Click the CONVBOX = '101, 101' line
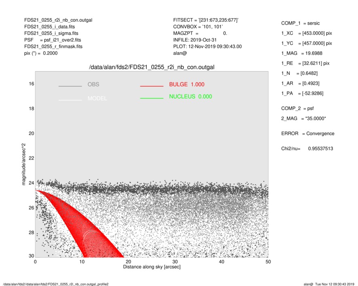 (x=198, y=27)
